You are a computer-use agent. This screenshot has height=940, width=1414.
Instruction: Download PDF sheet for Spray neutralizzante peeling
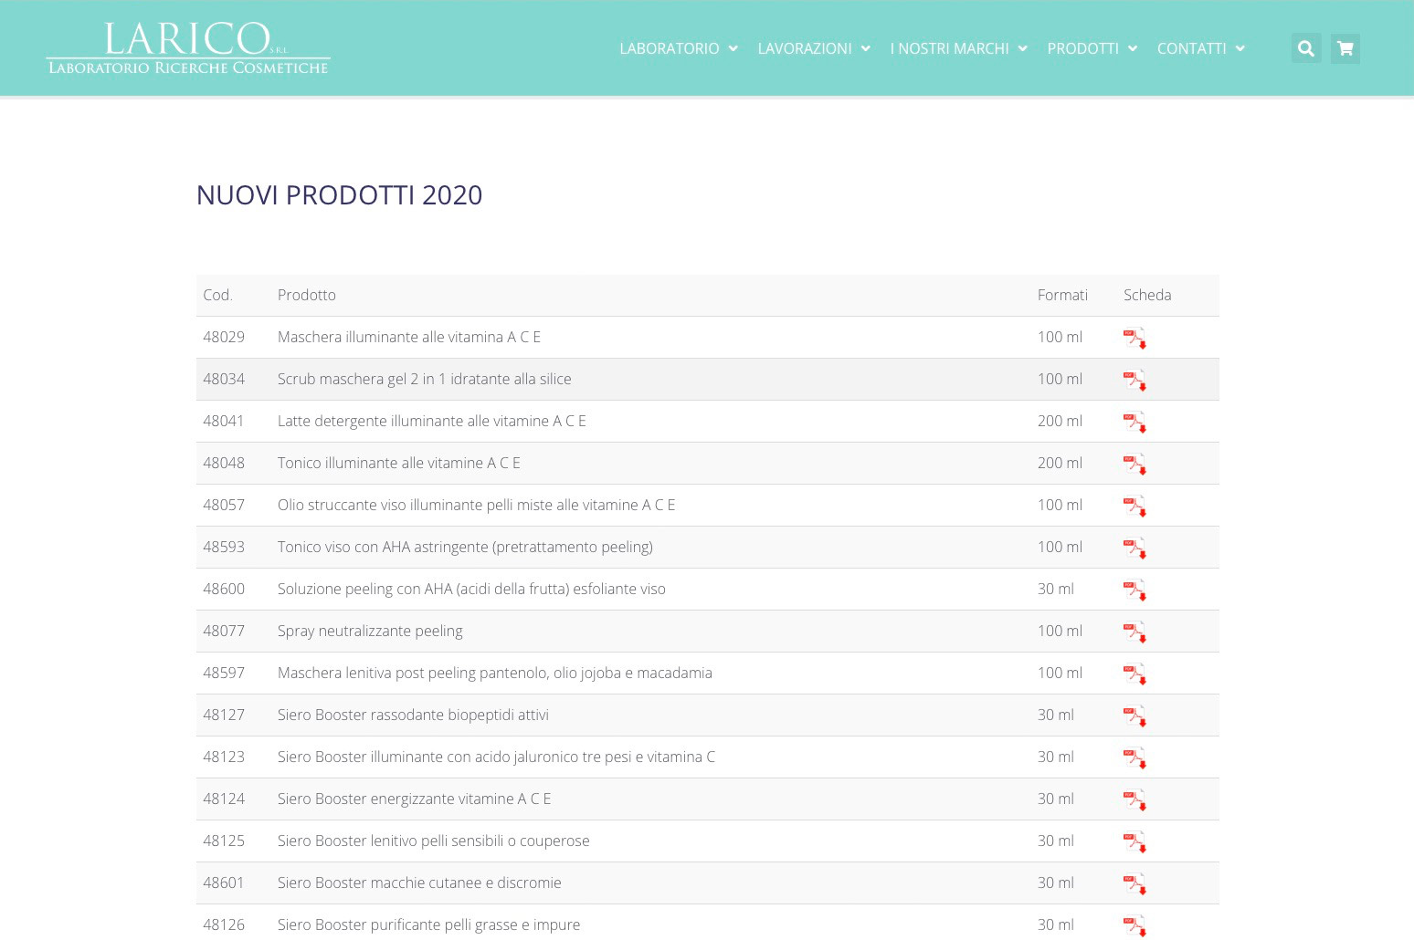point(1134,632)
